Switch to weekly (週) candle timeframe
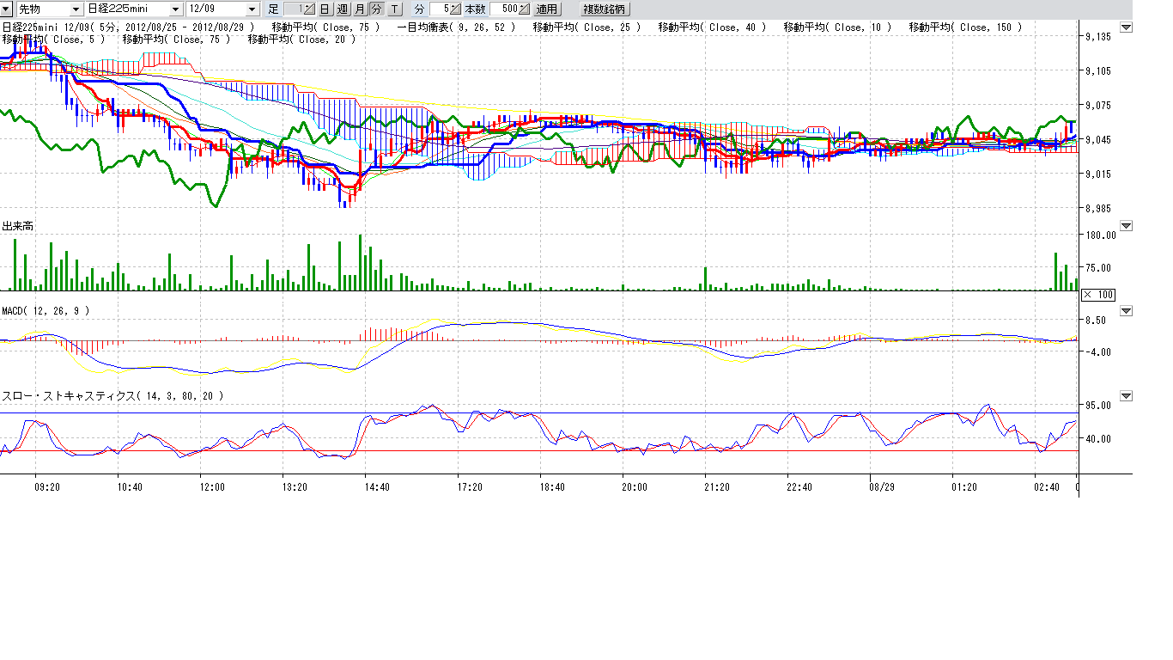The width and height of the screenshot is (1173, 660). coord(342,9)
